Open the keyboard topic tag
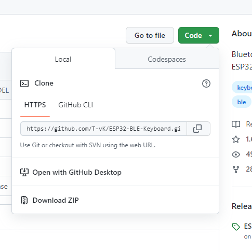Image resolution: width=252 pixels, height=252 pixels. coord(243,88)
